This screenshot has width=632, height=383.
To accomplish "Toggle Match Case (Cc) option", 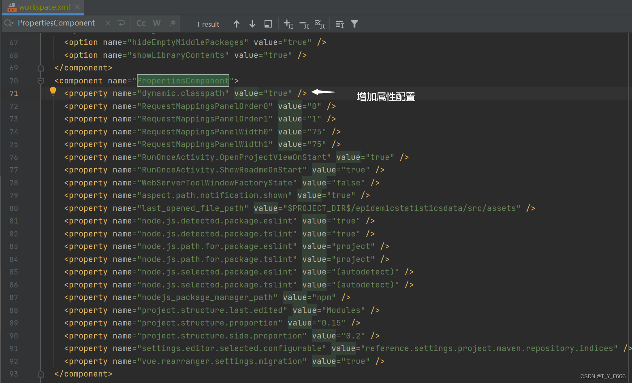I will [141, 23].
